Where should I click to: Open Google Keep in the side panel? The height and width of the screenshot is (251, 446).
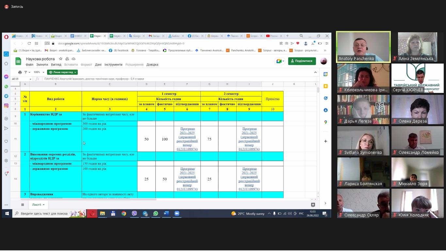[x=326, y=86]
